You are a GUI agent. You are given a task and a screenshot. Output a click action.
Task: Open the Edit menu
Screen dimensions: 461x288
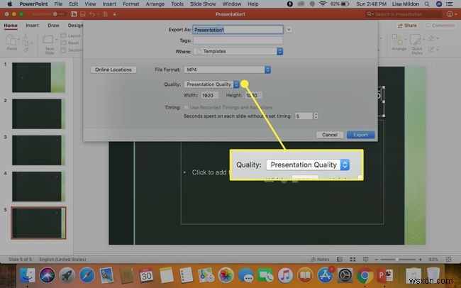[74, 4]
